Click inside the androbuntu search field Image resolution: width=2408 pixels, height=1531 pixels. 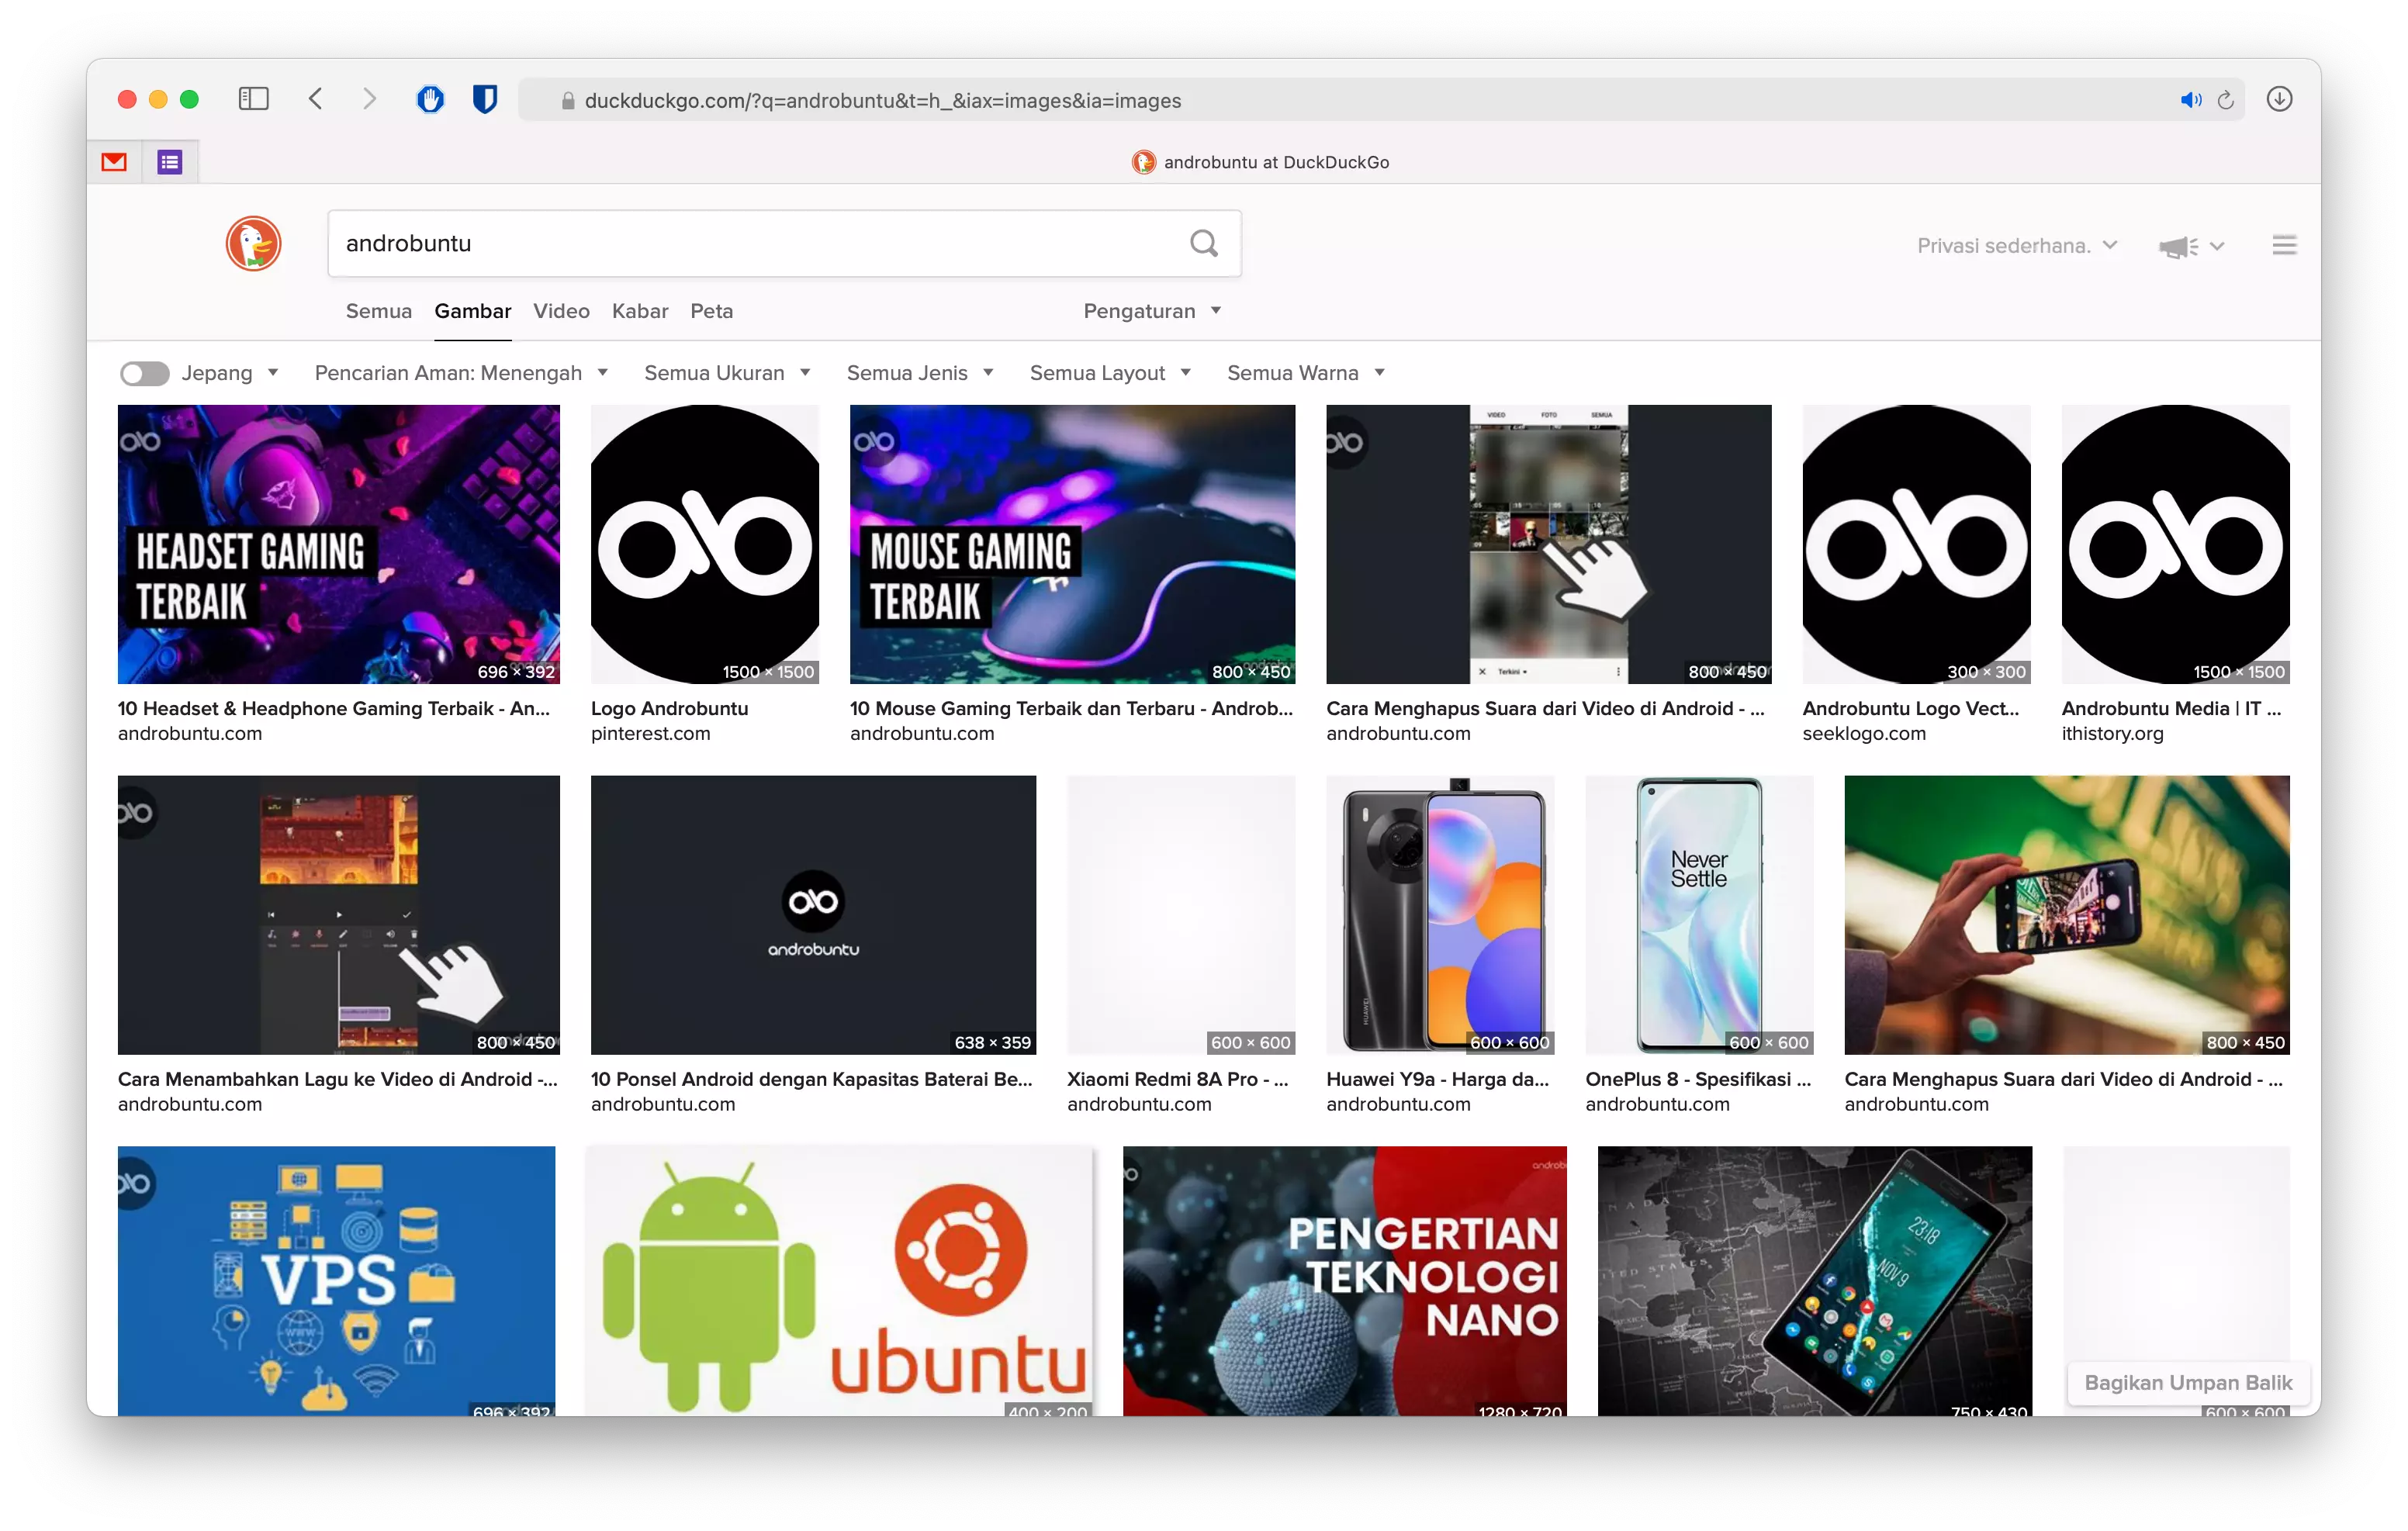(x=700, y=243)
